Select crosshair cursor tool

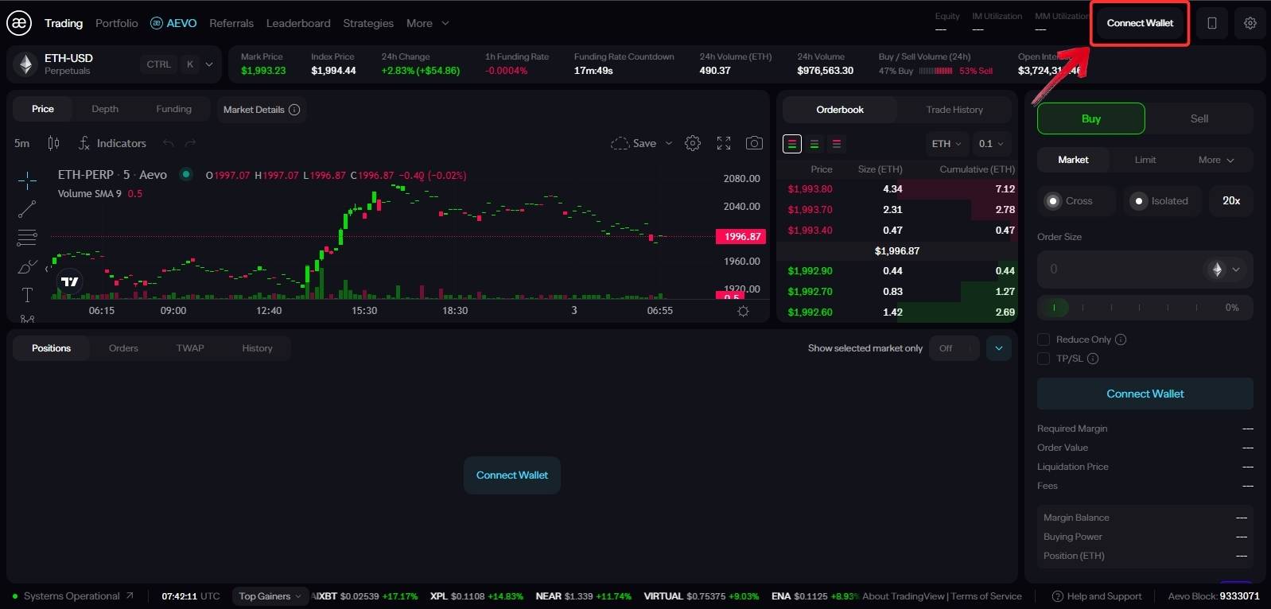pyautogui.click(x=27, y=180)
